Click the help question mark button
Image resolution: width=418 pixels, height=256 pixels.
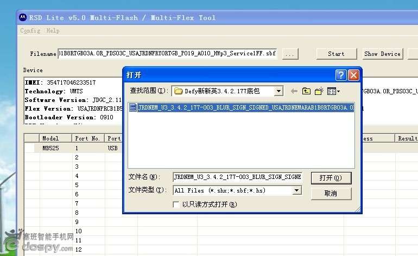(341, 75)
